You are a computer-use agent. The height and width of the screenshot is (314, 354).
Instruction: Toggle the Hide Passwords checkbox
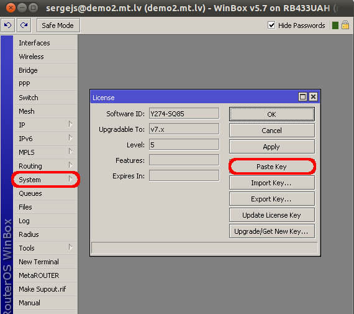[x=271, y=25]
